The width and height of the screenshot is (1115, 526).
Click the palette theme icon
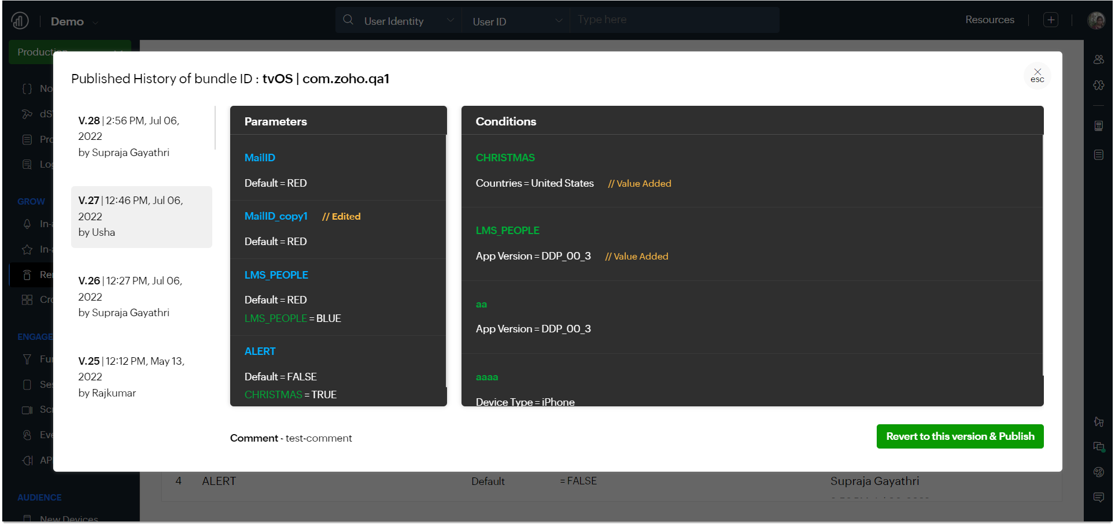[1099, 472]
